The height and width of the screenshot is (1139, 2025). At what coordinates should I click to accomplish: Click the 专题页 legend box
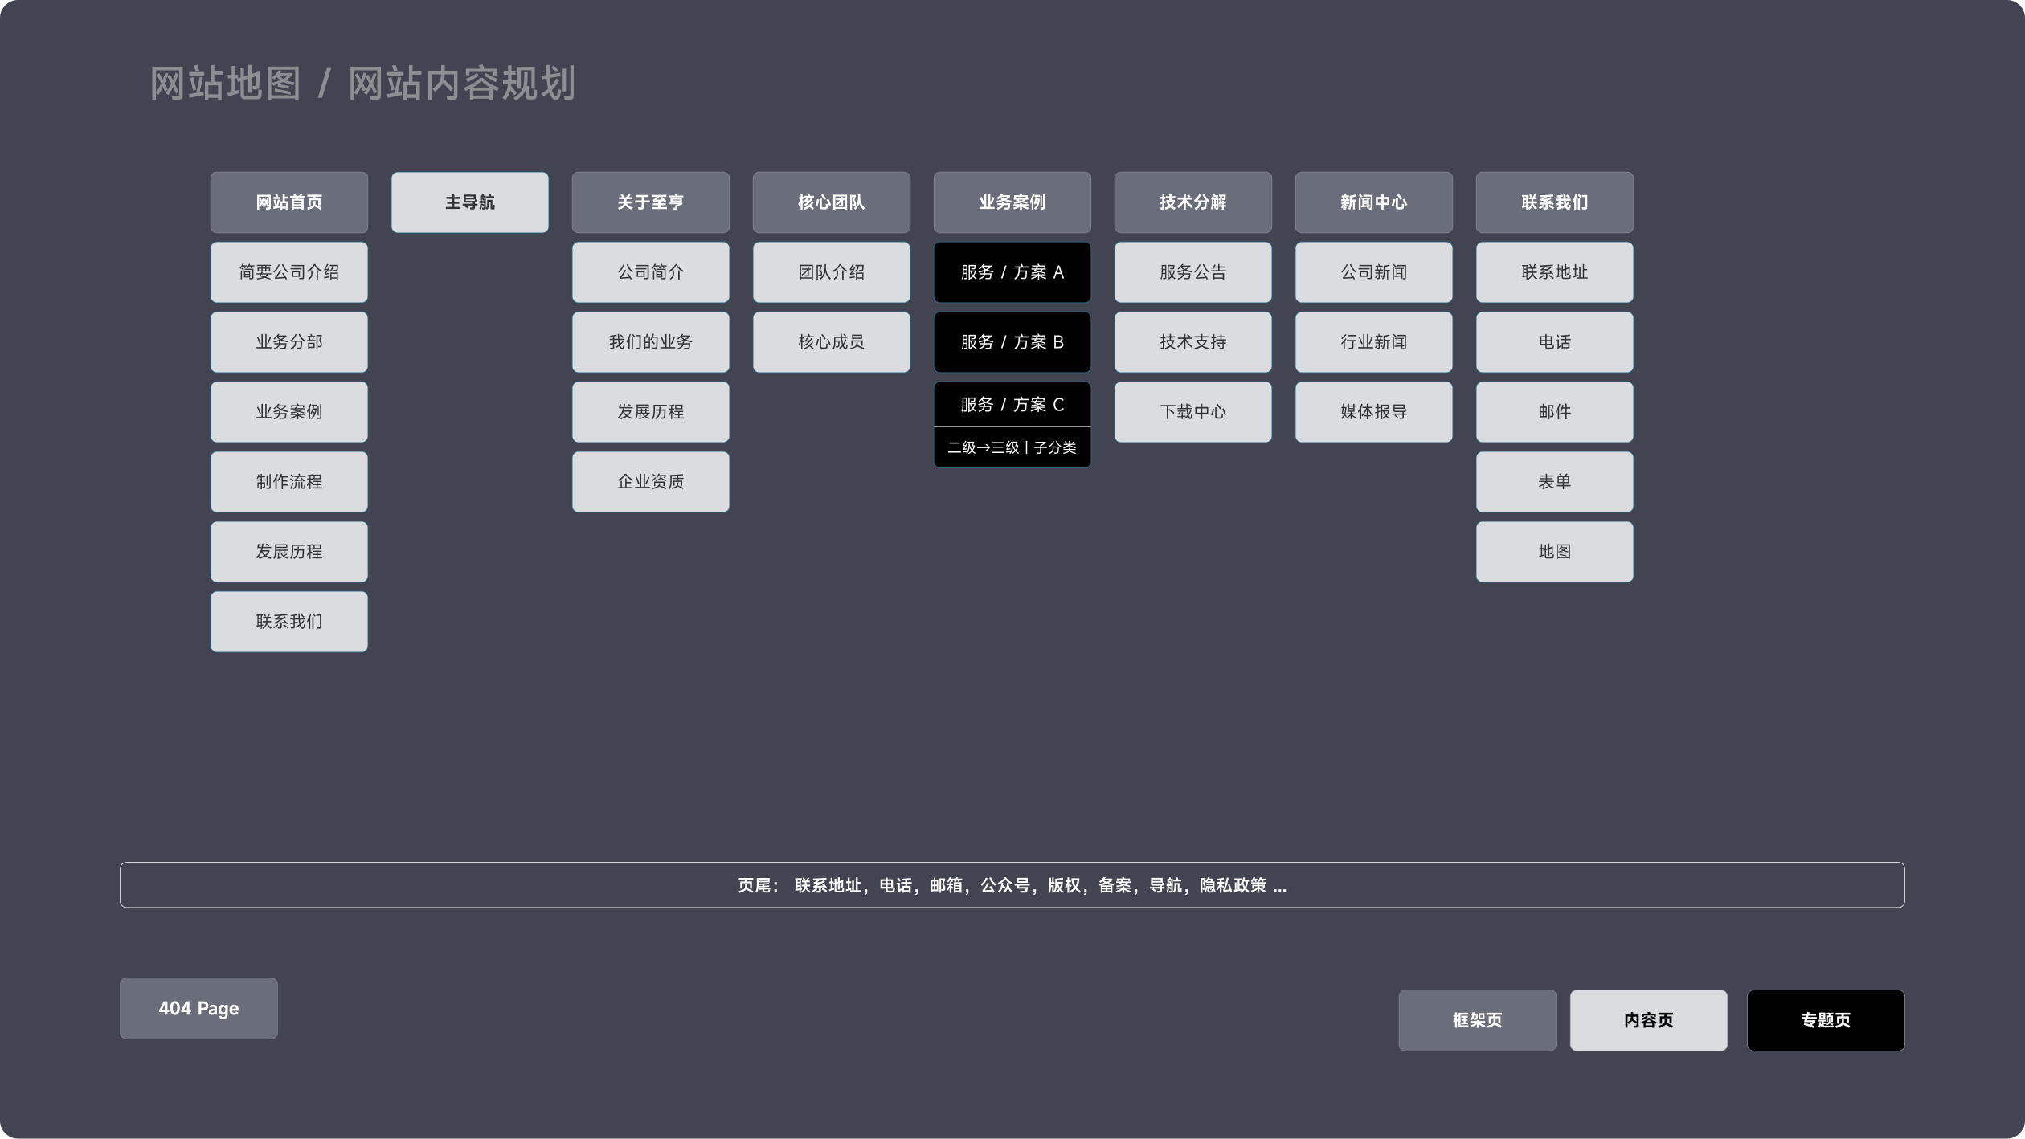(1825, 1020)
